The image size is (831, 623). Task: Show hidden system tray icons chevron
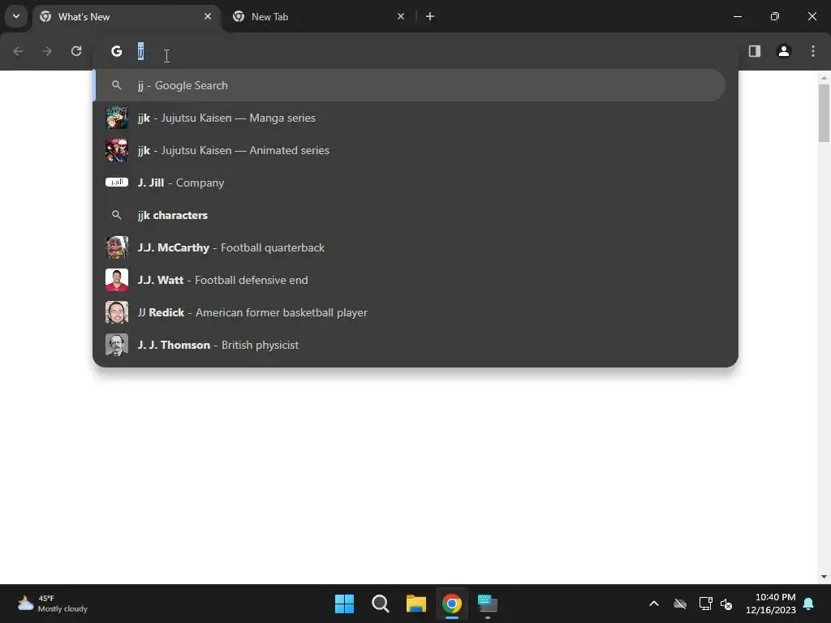(x=654, y=604)
